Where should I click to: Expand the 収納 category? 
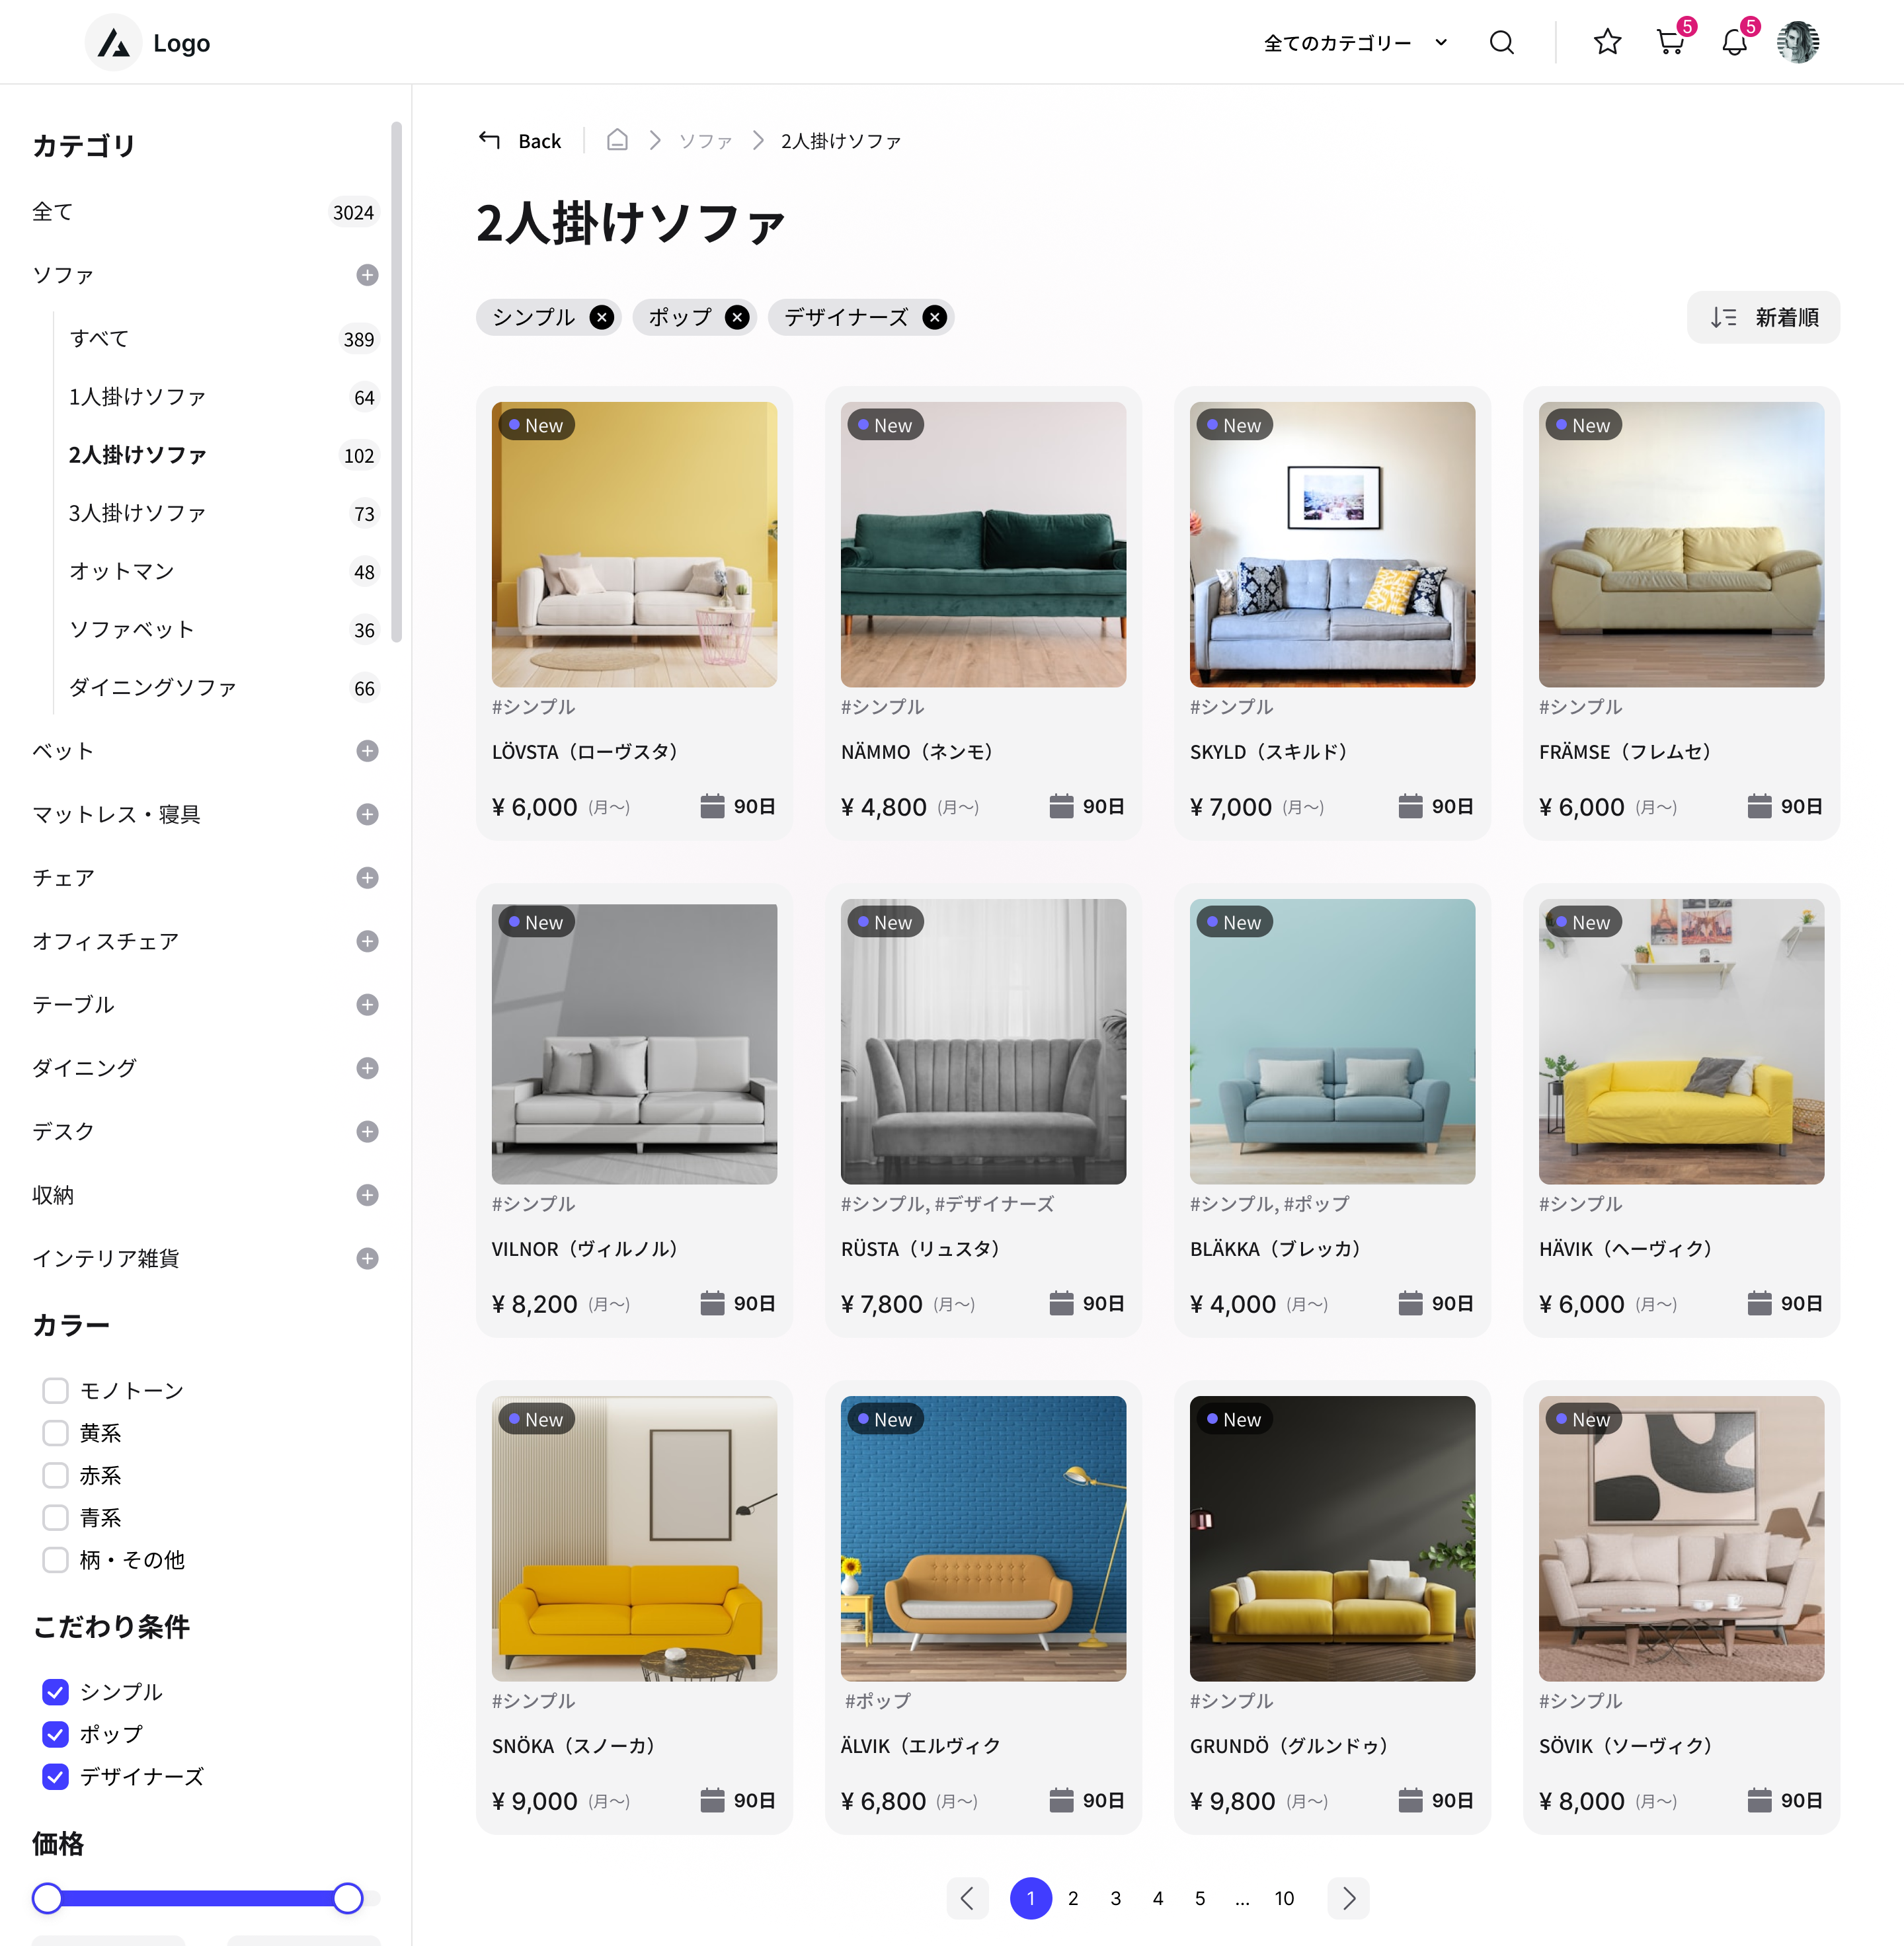367,1195
